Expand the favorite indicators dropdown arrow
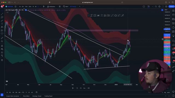The height and width of the screenshot is (98, 175). tap(57, 7)
